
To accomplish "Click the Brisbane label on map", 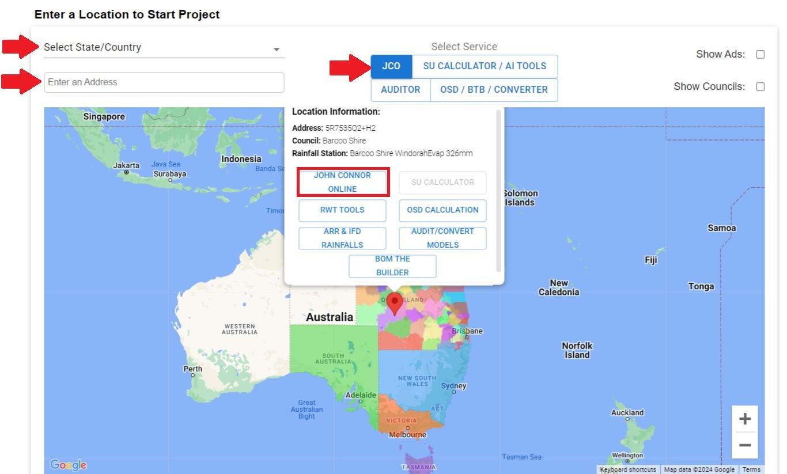I will 467,331.
